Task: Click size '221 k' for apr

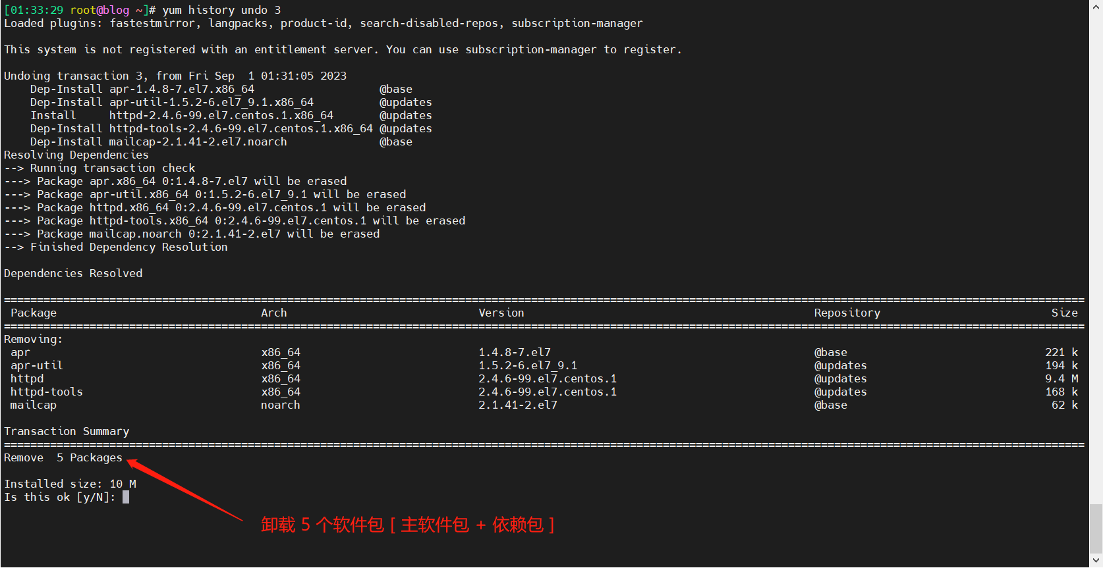Action: pyautogui.click(x=1061, y=352)
